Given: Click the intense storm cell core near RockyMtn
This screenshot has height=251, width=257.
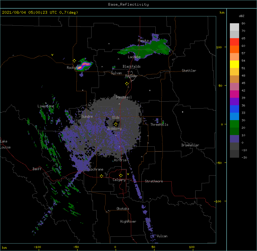Looking at the screenshot, I should 84,66.
